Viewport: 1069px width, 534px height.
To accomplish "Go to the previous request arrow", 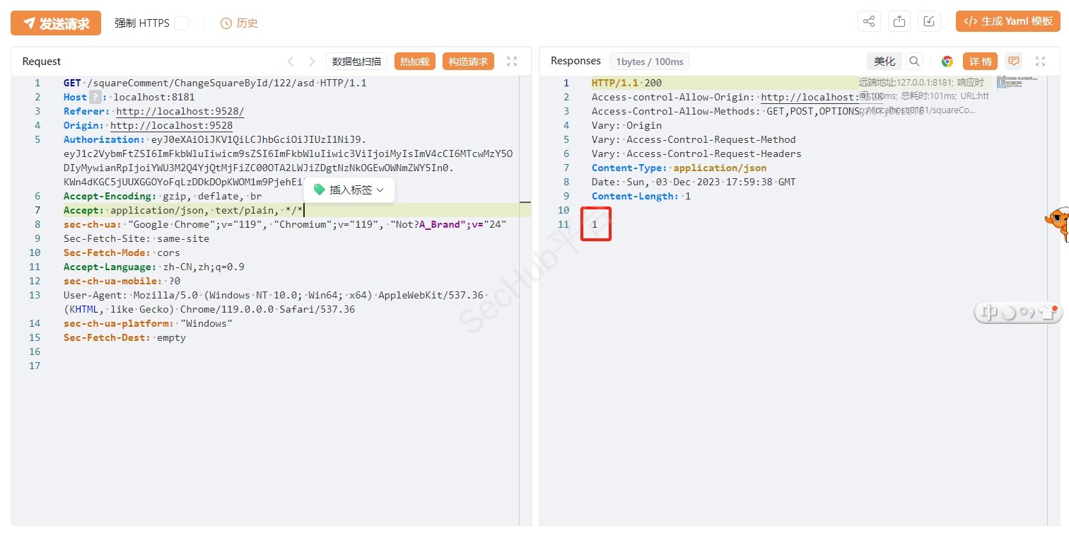I will (290, 62).
